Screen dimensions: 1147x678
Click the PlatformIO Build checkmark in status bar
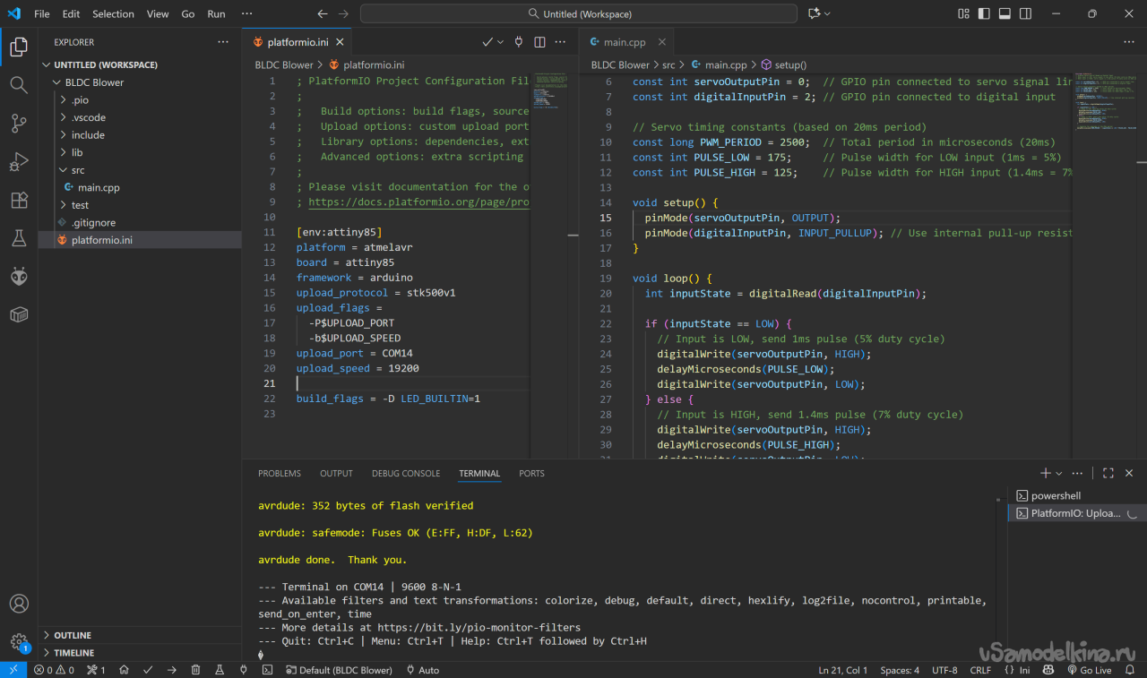tap(148, 670)
